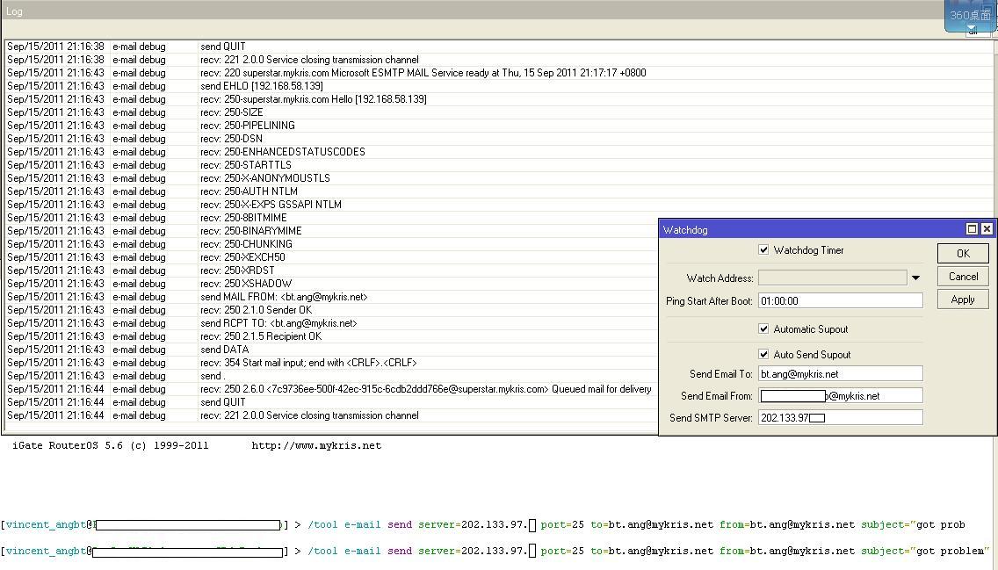Click the terminal line ending 'got problem'

coord(496,551)
